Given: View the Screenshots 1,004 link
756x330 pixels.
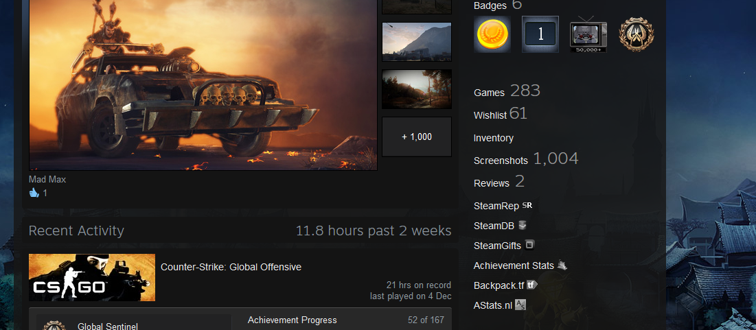Looking at the screenshot, I should coord(526,159).
